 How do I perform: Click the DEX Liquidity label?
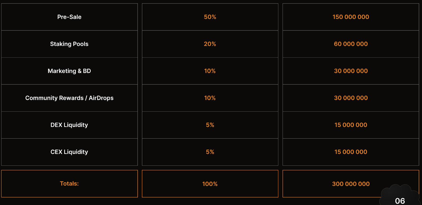coord(69,125)
